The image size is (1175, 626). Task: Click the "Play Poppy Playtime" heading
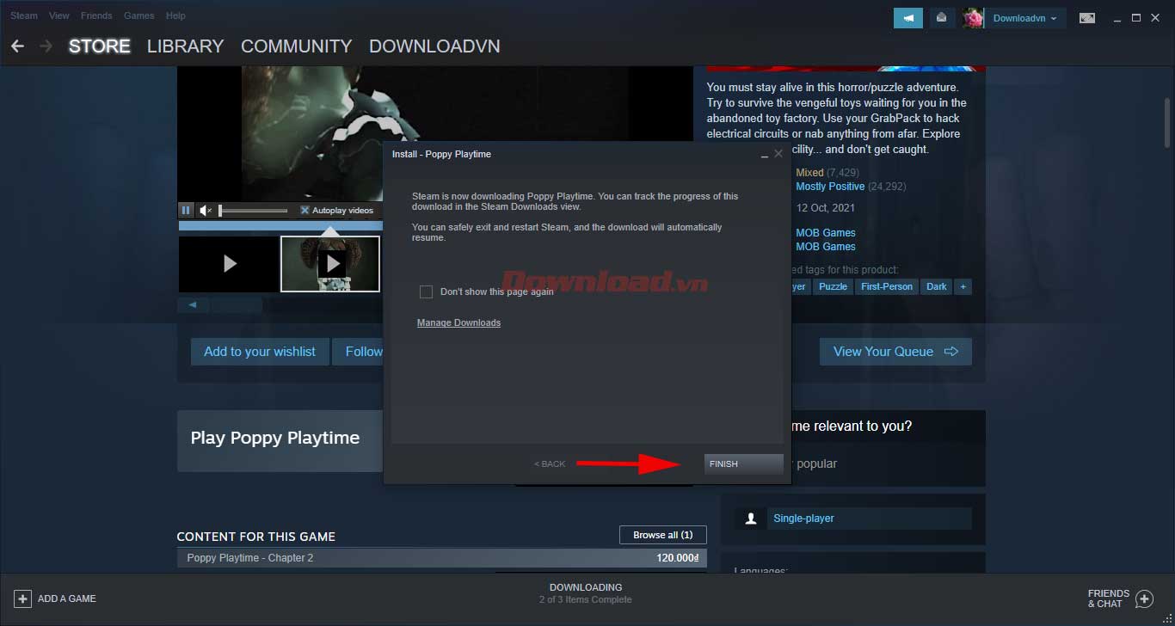(x=275, y=439)
